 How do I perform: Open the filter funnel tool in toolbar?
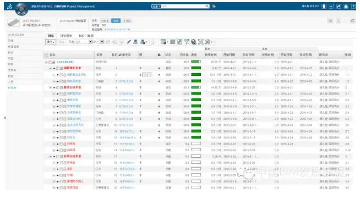tap(187, 42)
